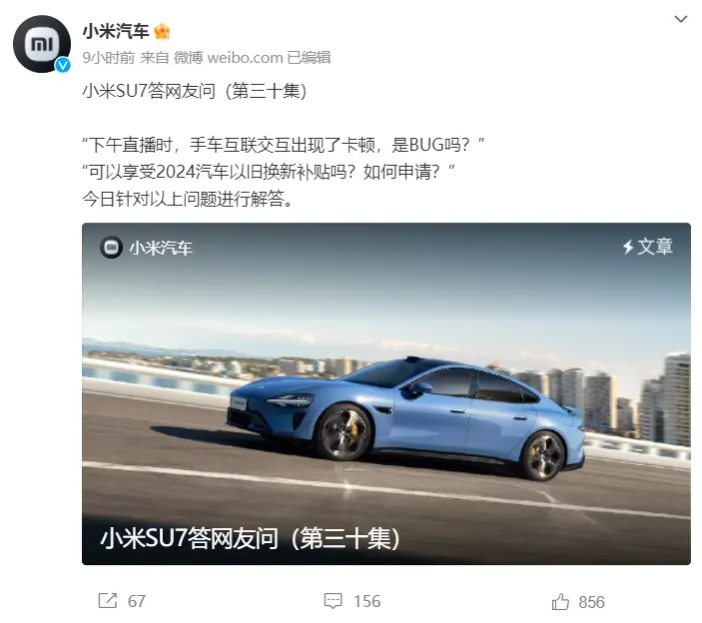Click the repost count 67
This screenshot has width=702, height=623.
pyautogui.click(x=137, y=601)
